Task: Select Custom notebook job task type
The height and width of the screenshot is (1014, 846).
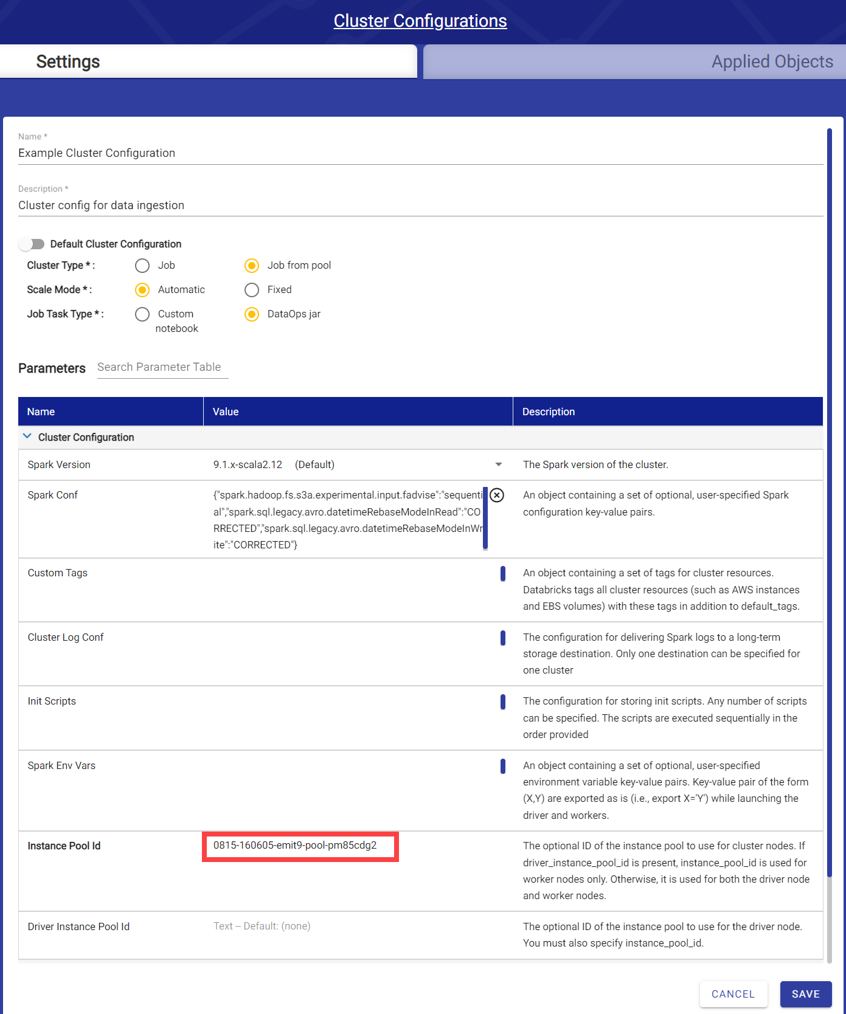Action: coord(142,314)
